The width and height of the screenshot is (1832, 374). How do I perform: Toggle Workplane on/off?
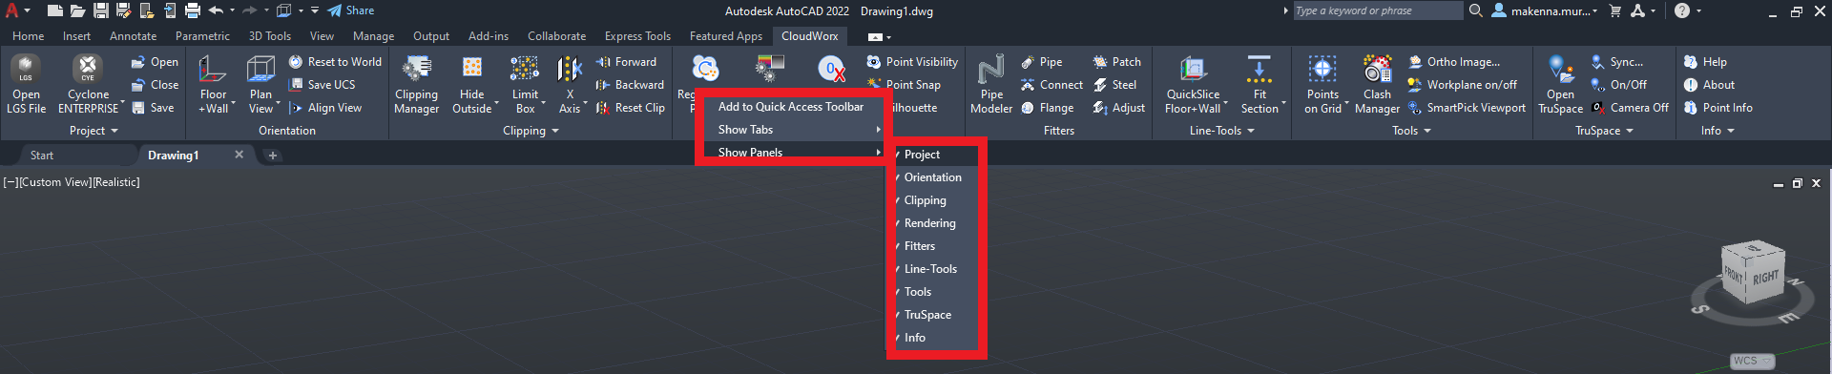click(1462, 85)
